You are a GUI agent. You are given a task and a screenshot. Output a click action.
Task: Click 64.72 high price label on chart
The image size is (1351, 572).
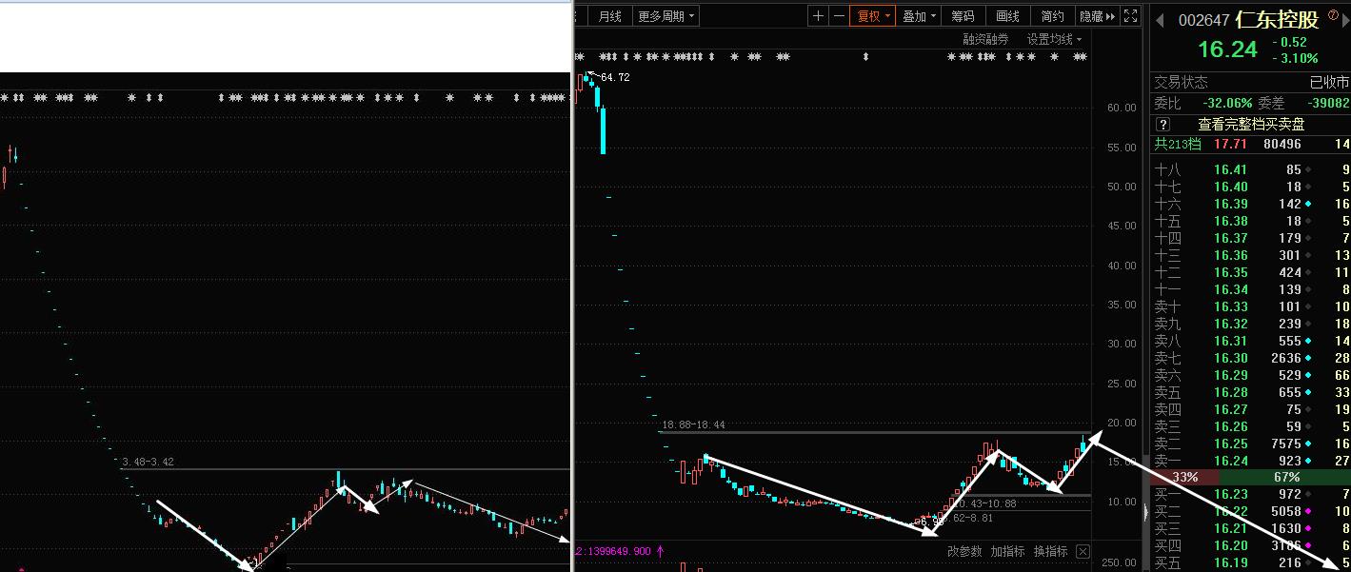(x=615, y=77)
